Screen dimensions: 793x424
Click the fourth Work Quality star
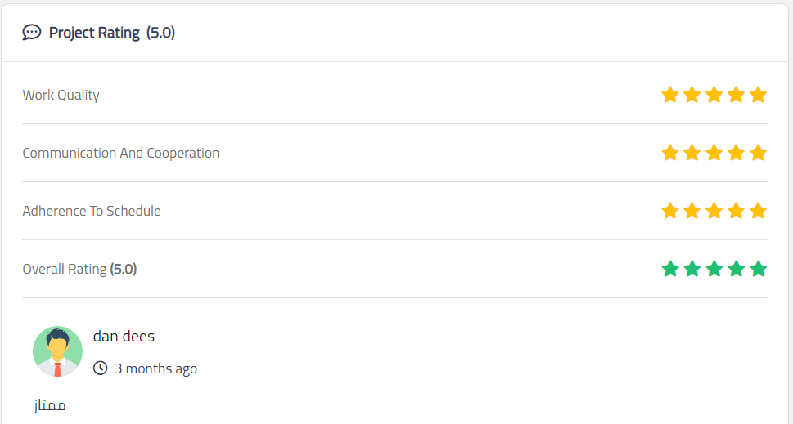tap(736, 95)
